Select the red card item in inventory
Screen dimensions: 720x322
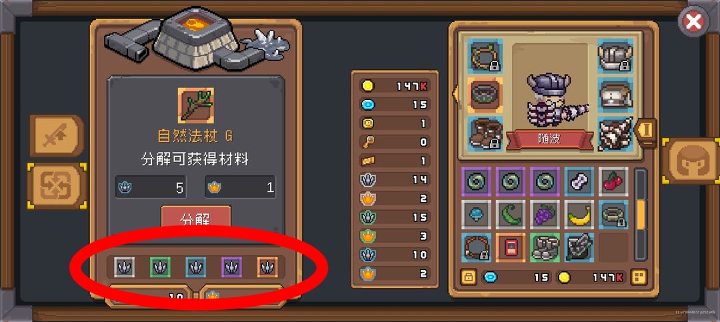coord(511,247)
